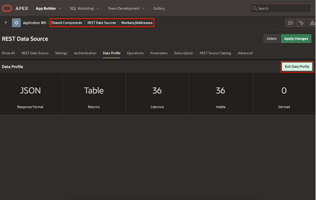316x200 pixels.
Task: Go up one level with arrow icon
Action: (6, 23)
